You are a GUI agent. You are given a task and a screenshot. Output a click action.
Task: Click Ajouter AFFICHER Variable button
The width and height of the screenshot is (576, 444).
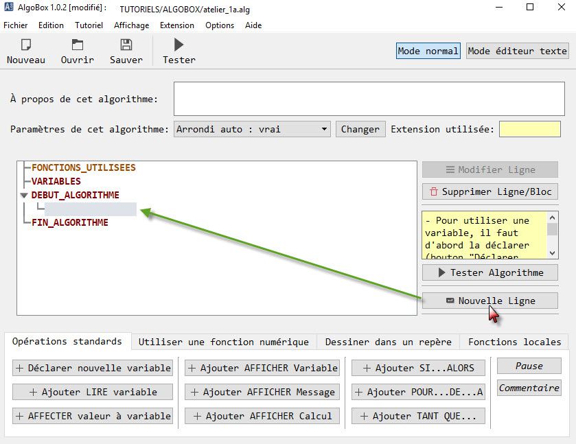point(262,368)
